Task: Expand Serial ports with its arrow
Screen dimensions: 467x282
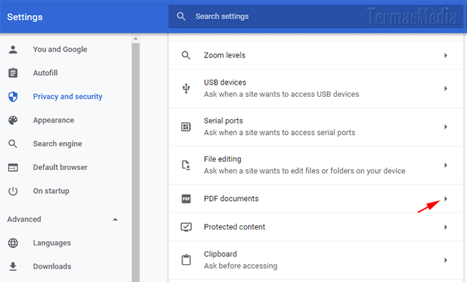Action: [x=445, y=127]
